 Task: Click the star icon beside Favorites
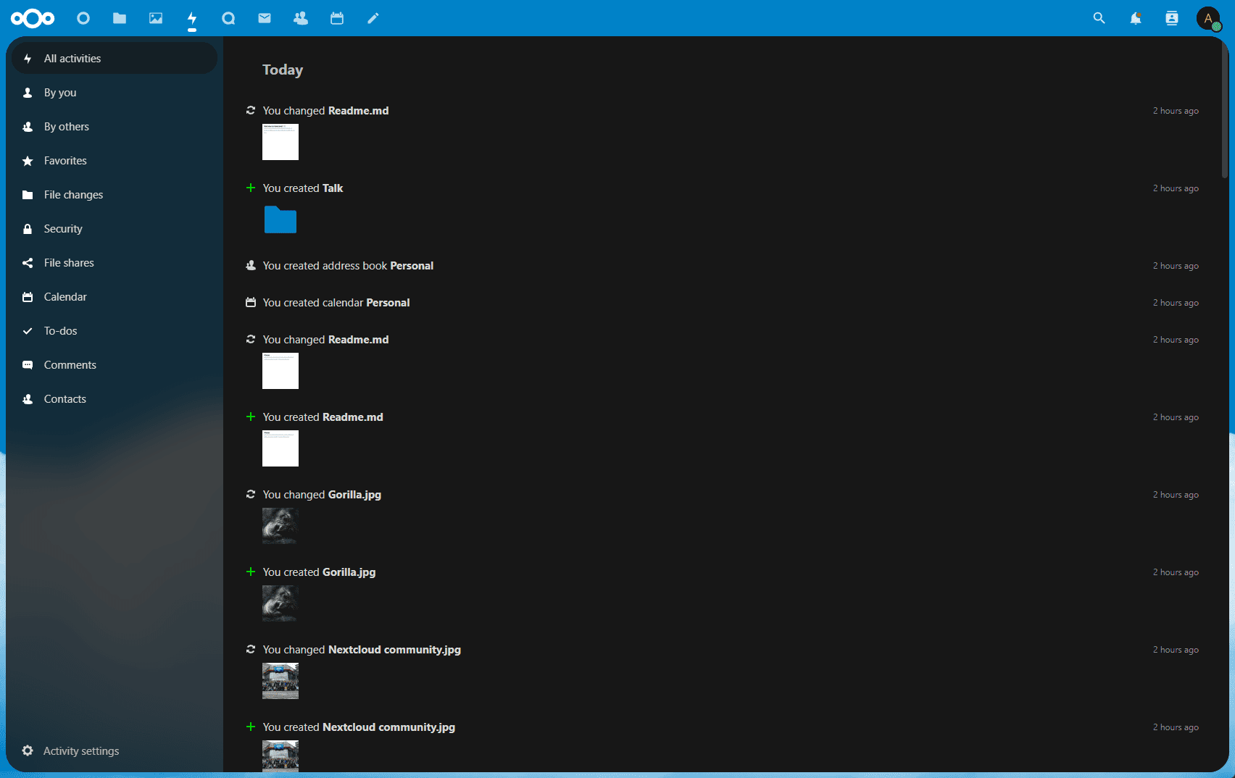[28, 161]
